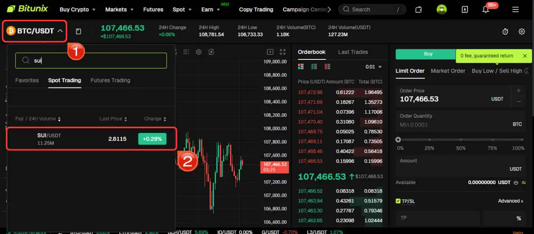Select Buy Low / Sell High tab

[x=497, y=71]
